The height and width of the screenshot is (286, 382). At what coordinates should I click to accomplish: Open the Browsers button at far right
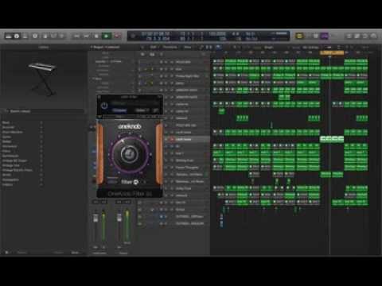tap(373, 36)
